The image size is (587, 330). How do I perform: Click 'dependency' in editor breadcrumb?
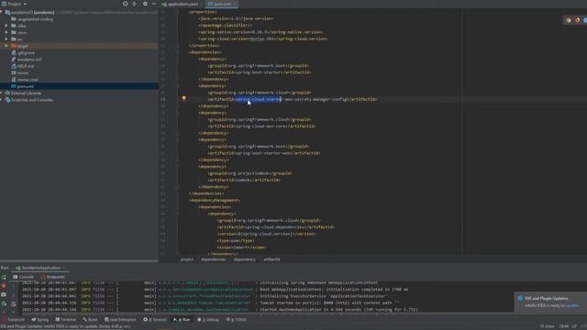[x=245, y=259]
